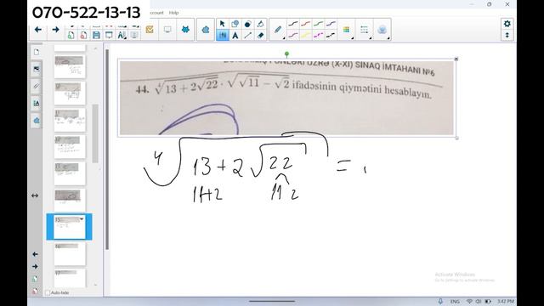Screen dimensions: 544x306
Task: Open the blue puzzle piece activity icon
Action: 206,30
